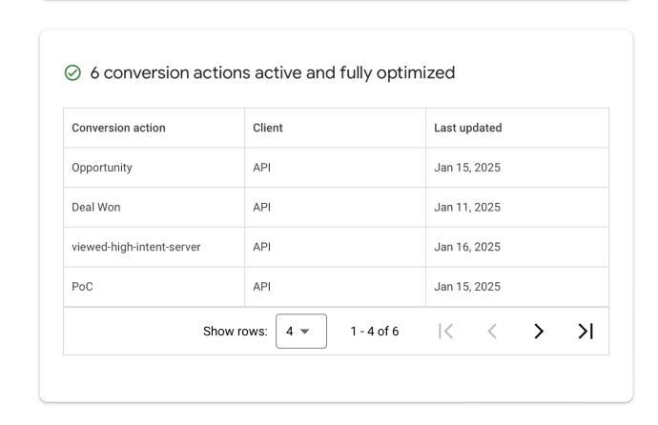Open the Show rows dropdown
This screenshot has height=425, width=658.
coord(301,331)
